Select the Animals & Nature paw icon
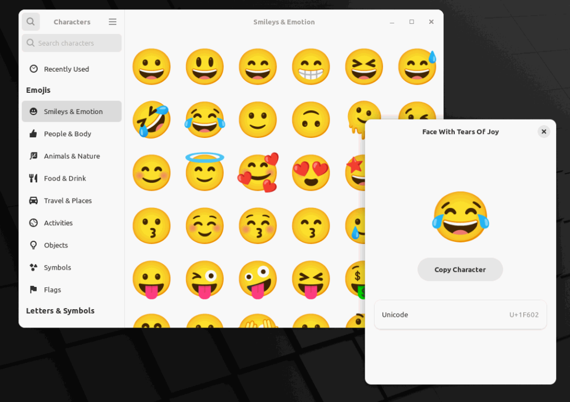The height and width of the screenshot is (402, 570). (x=34, y=156)
